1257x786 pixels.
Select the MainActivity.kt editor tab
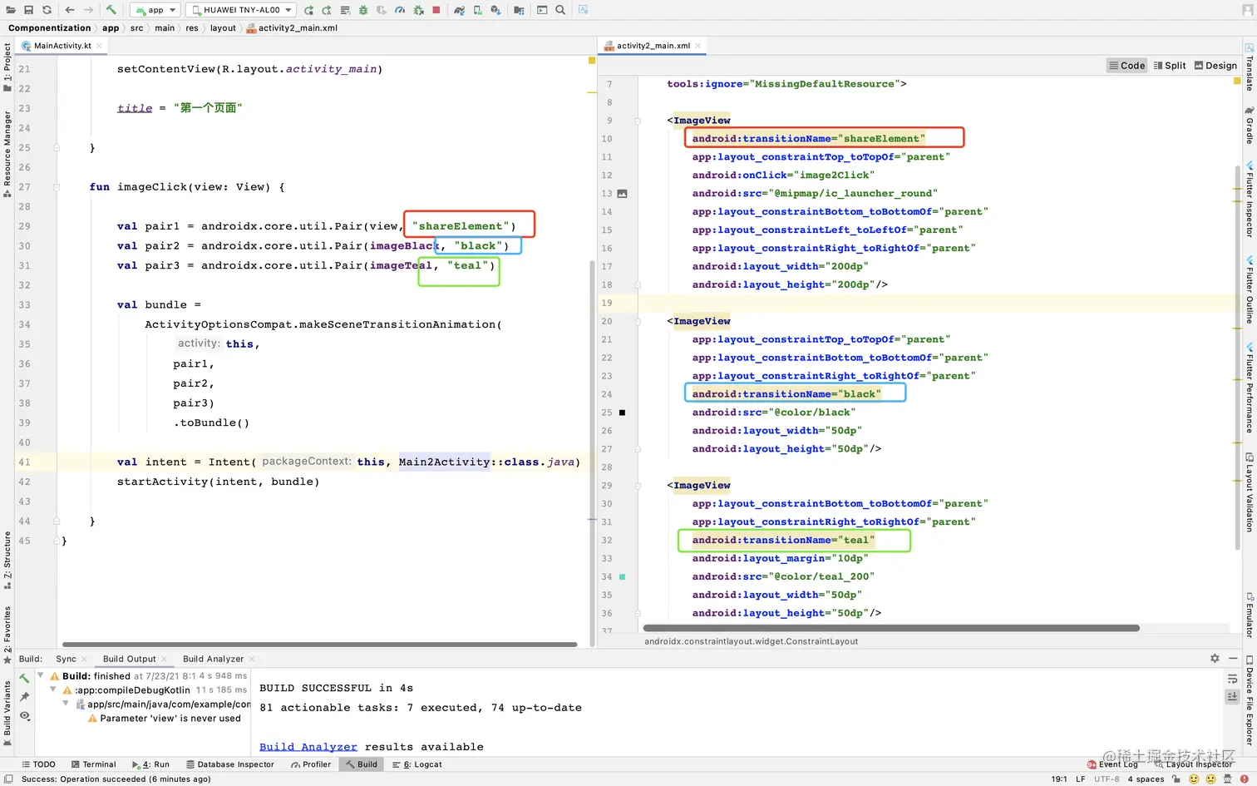(62, 46)
